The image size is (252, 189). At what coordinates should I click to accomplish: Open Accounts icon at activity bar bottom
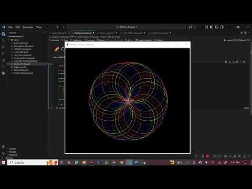3,146
